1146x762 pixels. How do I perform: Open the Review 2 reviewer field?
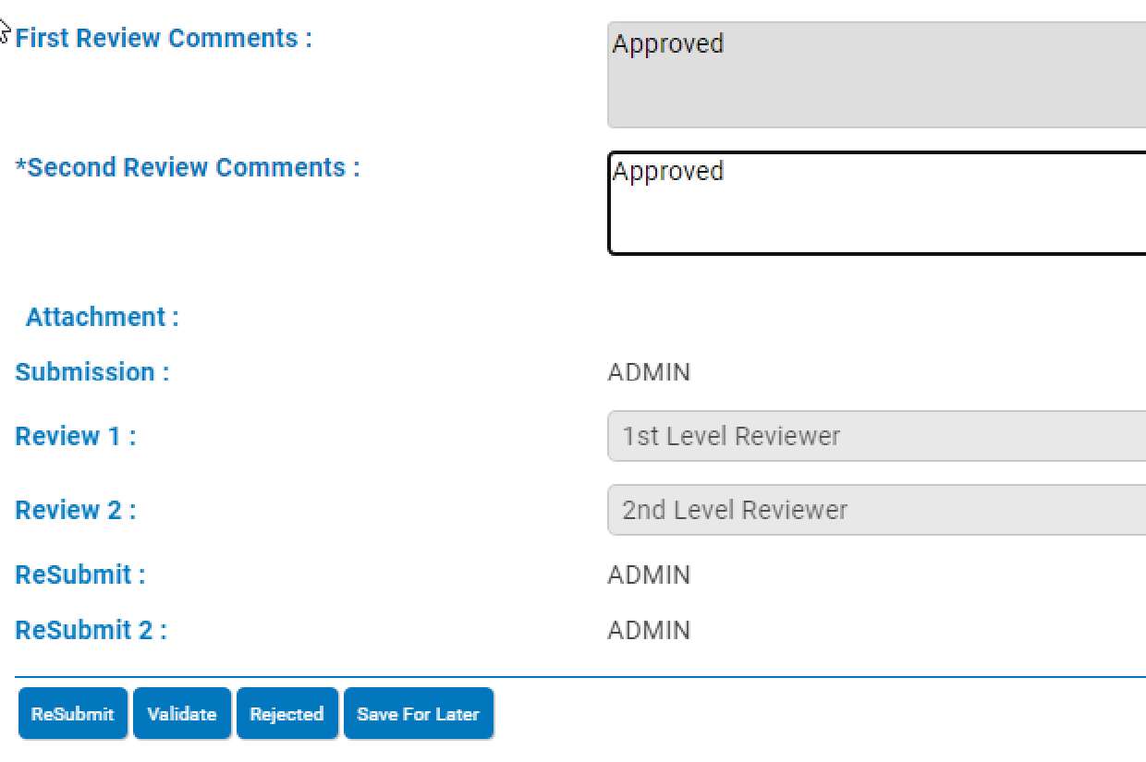(x=876, y=510)
